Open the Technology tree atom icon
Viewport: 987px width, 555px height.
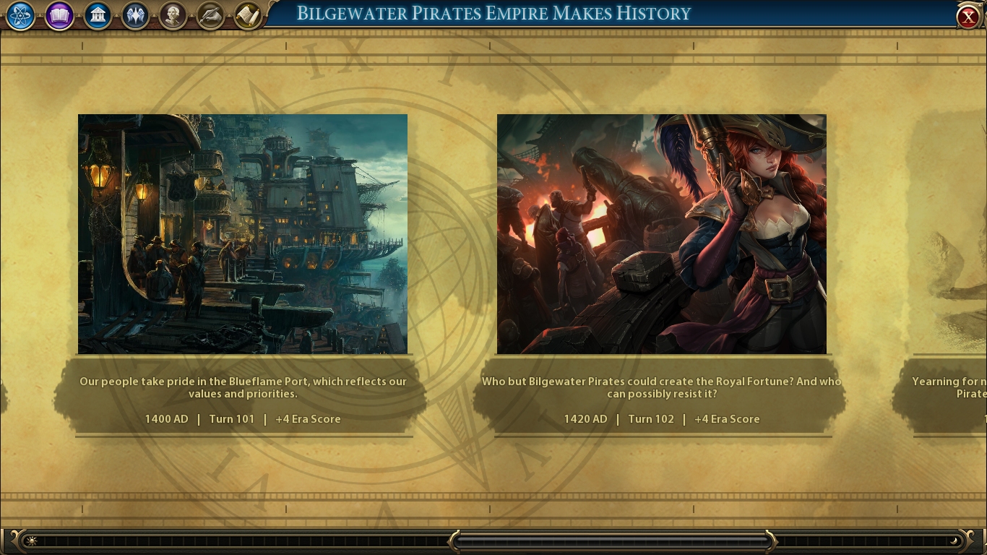tap(21, 15)
